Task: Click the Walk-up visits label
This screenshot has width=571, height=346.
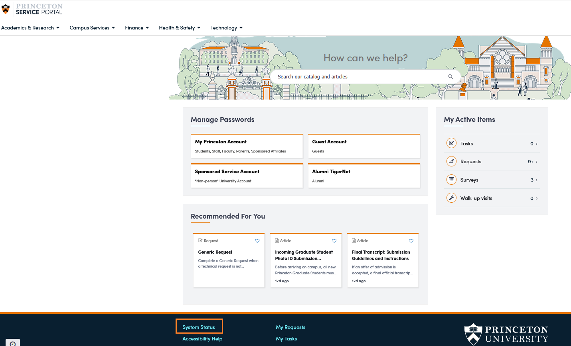Action: 476,198
